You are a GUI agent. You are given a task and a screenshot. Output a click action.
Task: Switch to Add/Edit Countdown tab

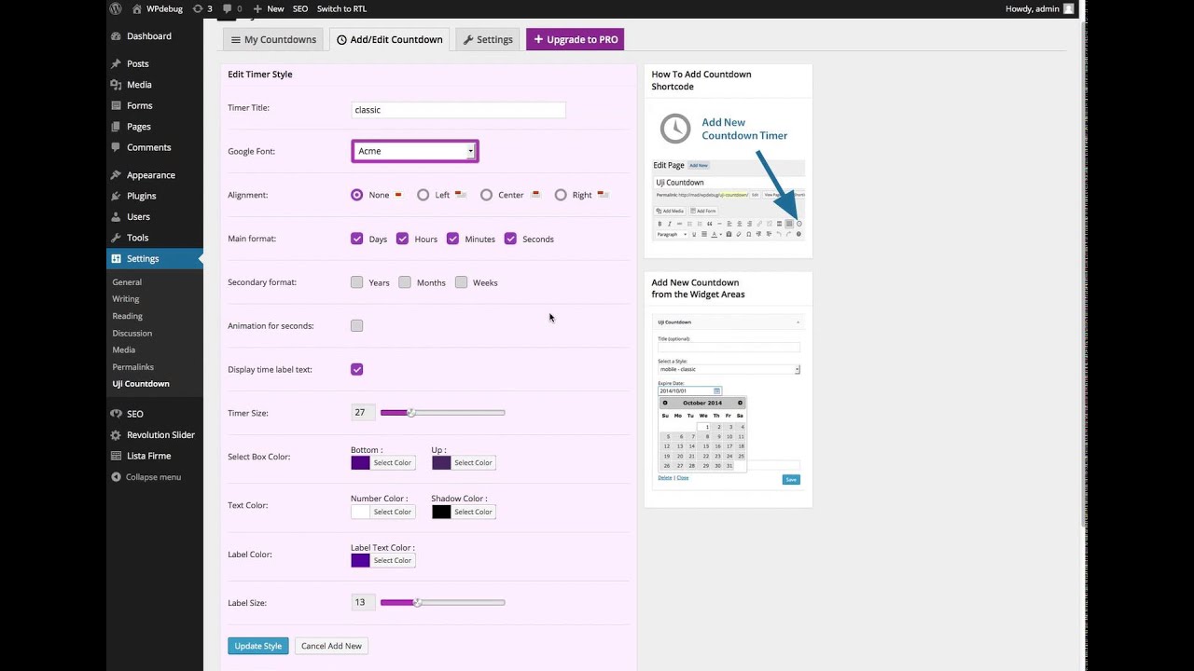tap(389, 39)
